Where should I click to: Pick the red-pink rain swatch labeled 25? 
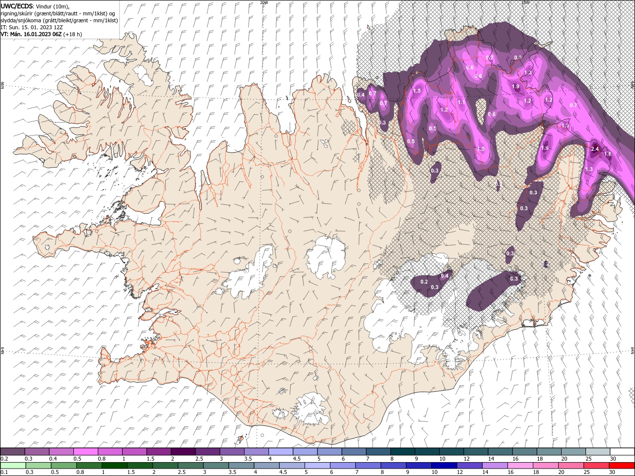click(x=596, y=466)
